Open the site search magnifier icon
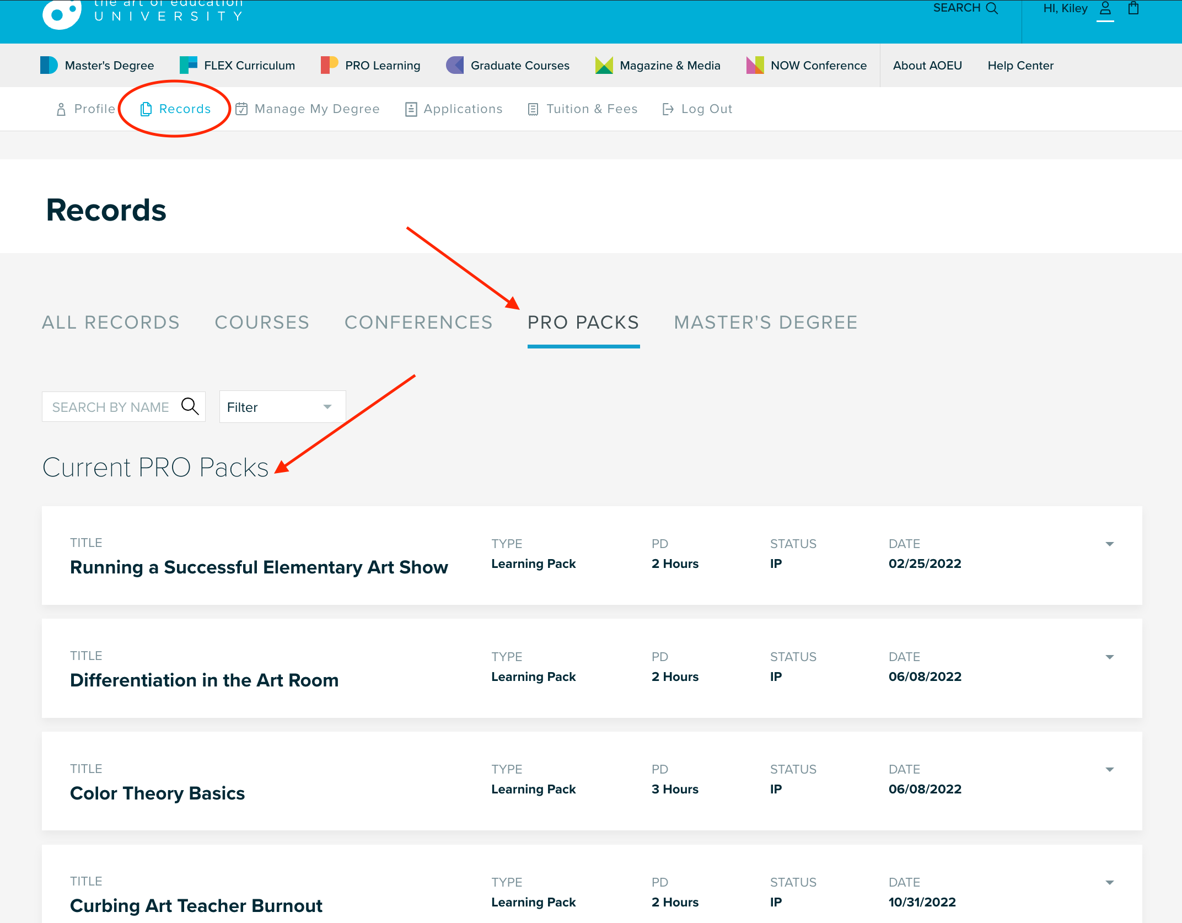 click(992, 8)
